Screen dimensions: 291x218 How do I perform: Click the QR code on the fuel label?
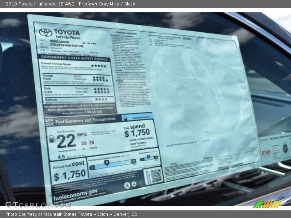[x=156, y=176]
